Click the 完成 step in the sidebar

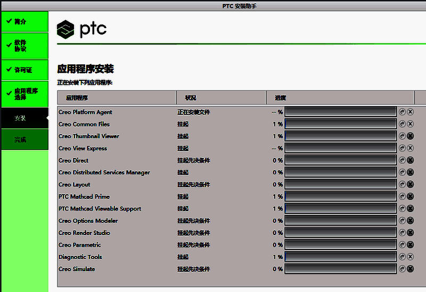click(x=24, y=140)
